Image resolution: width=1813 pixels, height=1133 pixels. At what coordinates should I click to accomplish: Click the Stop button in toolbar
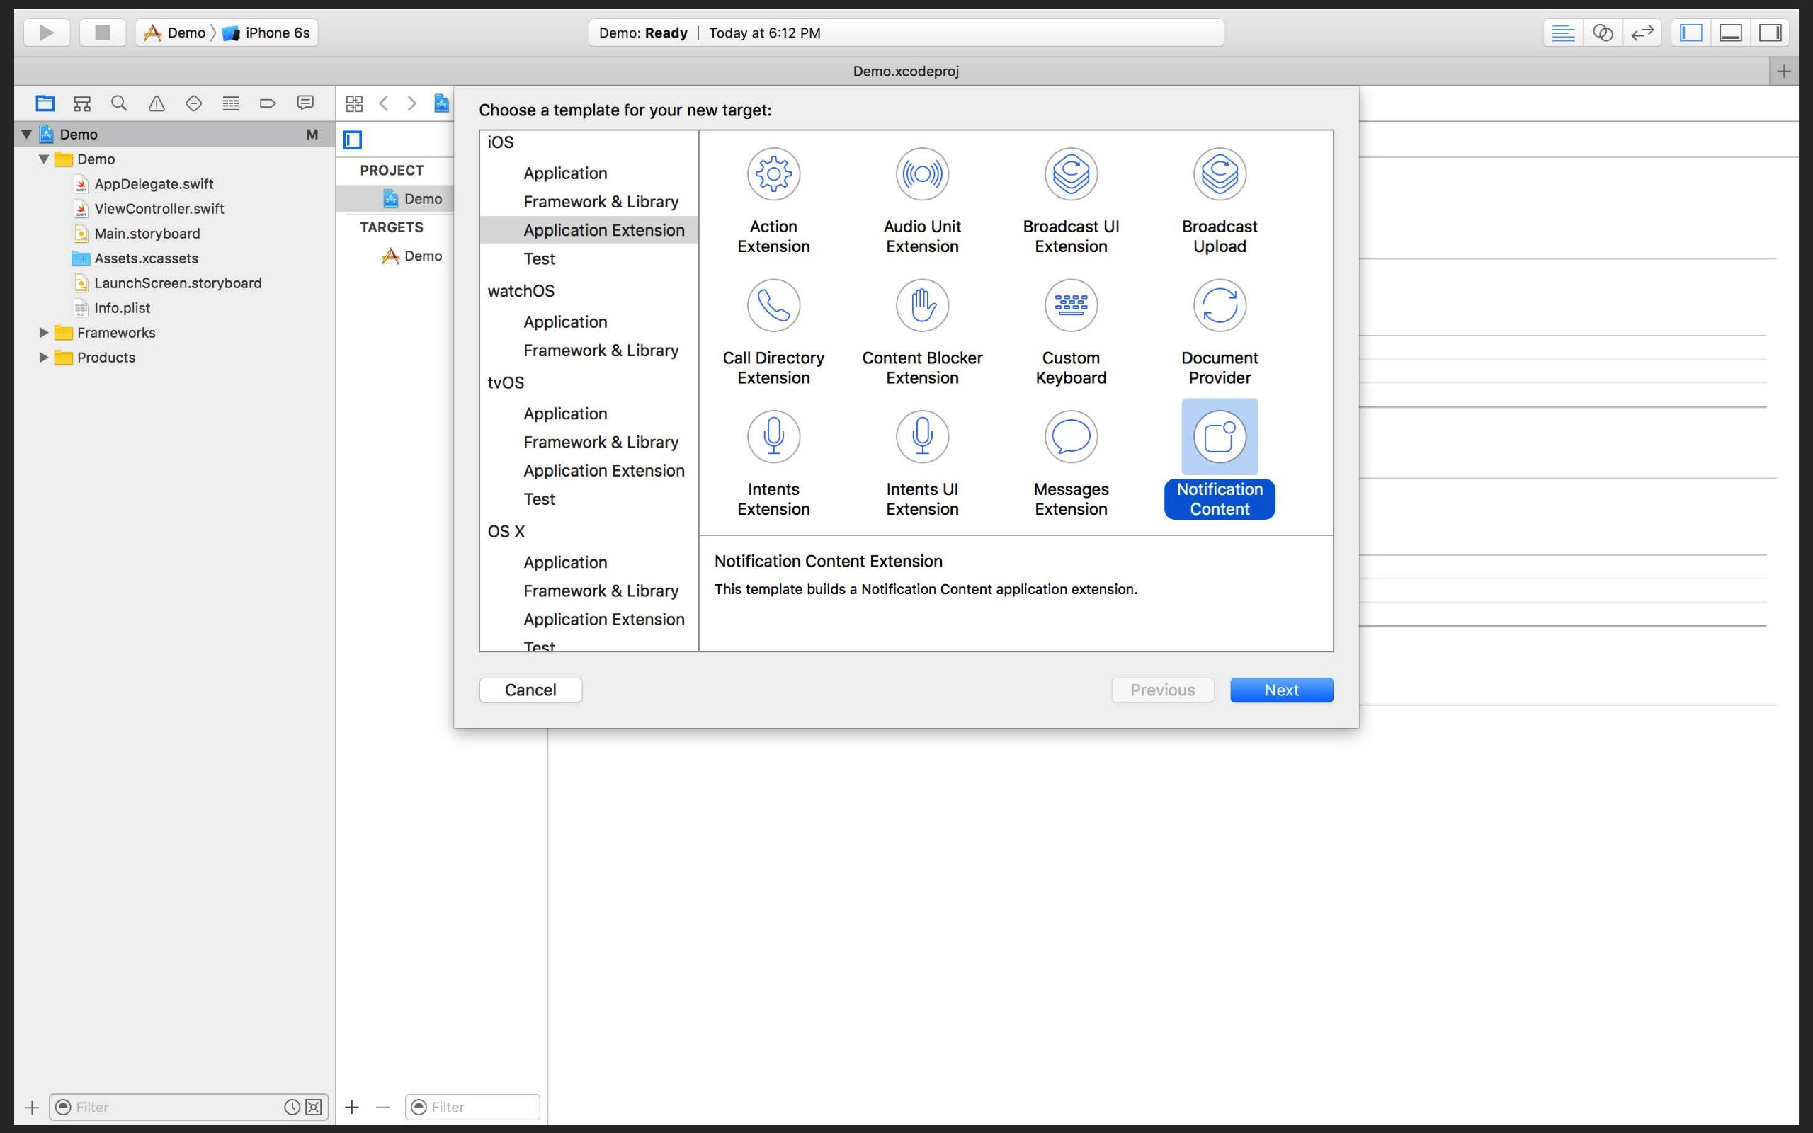click(x=103, y=33)
